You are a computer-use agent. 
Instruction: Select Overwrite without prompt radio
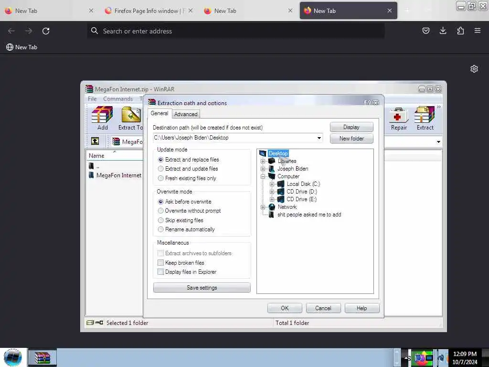160,211
